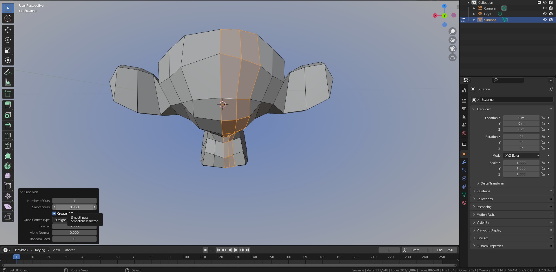The height and width of the screenshot is (272, 556).
Task: Select the Shrink/Fatten tool
Action: click(x=8, y=196)
